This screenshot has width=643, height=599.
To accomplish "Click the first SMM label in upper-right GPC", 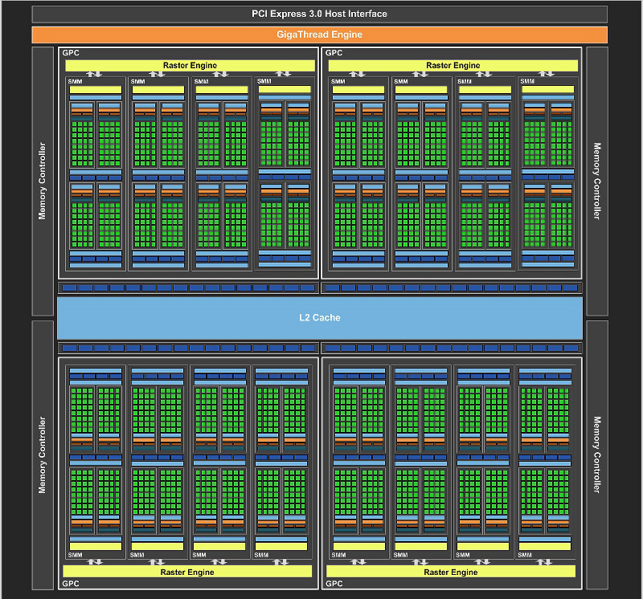I will (338, 82).
